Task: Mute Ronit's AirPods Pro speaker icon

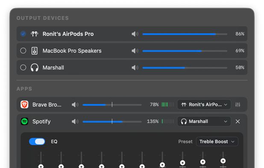Action: coord(135,34)
